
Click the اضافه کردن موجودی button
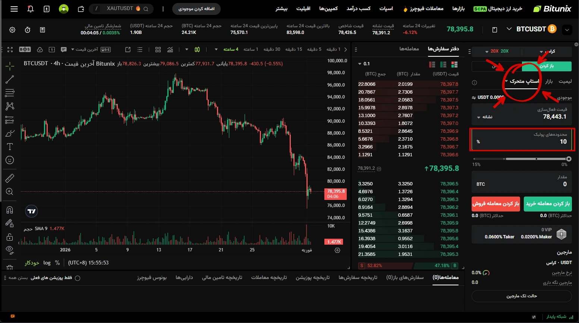(x=196, y=9)
